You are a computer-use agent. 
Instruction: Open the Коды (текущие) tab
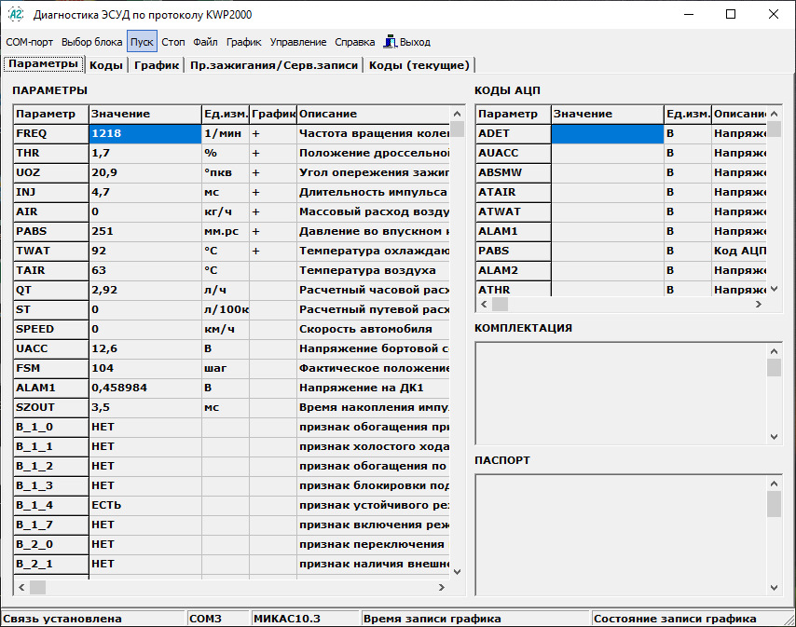(419, 65)
